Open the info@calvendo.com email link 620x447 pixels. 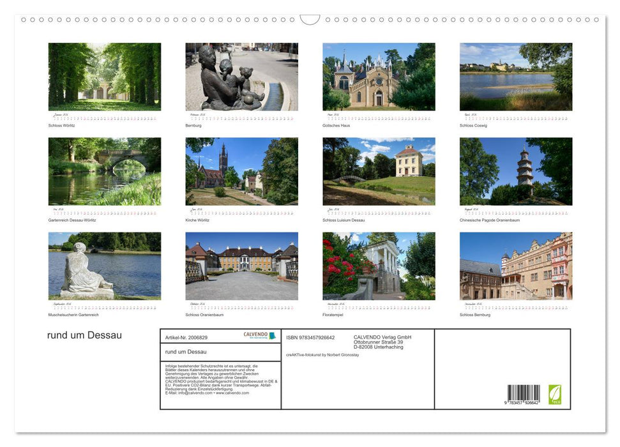(193, 393)
